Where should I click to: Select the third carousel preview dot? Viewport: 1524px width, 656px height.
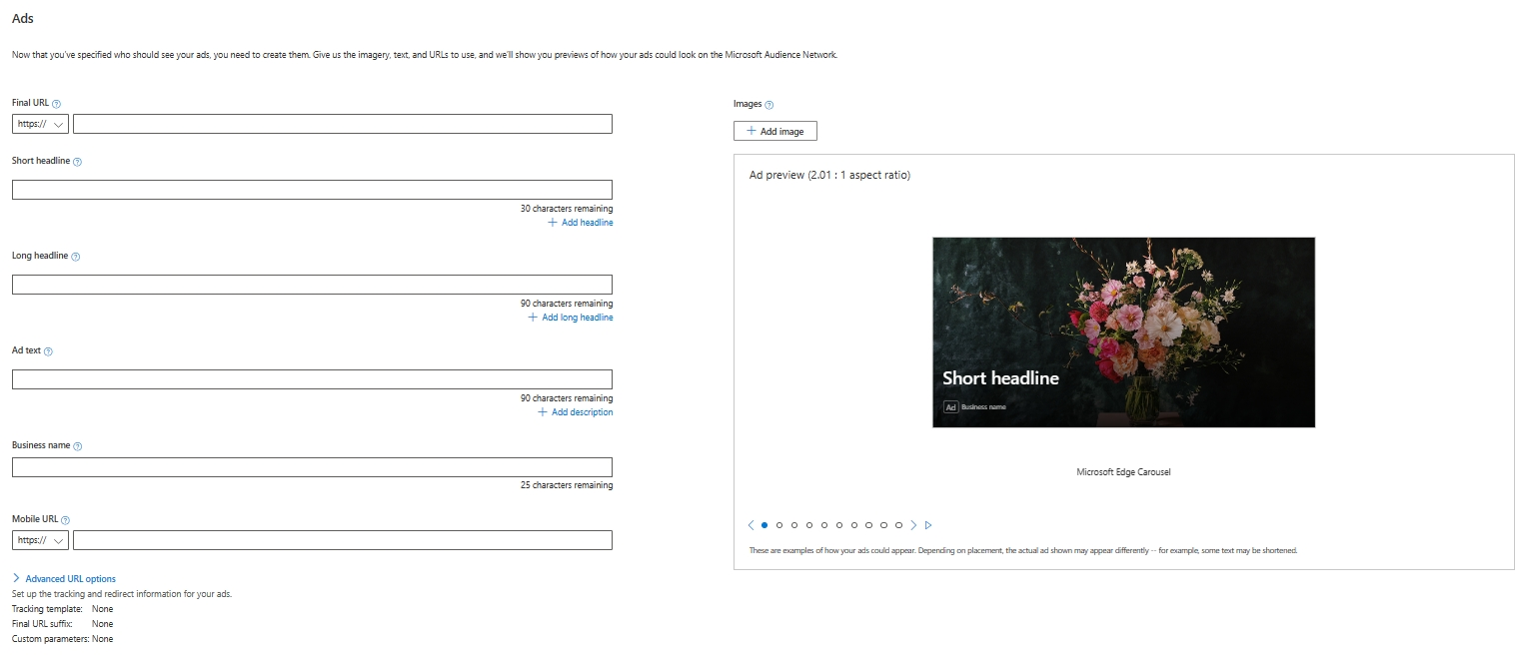point(794,525)
